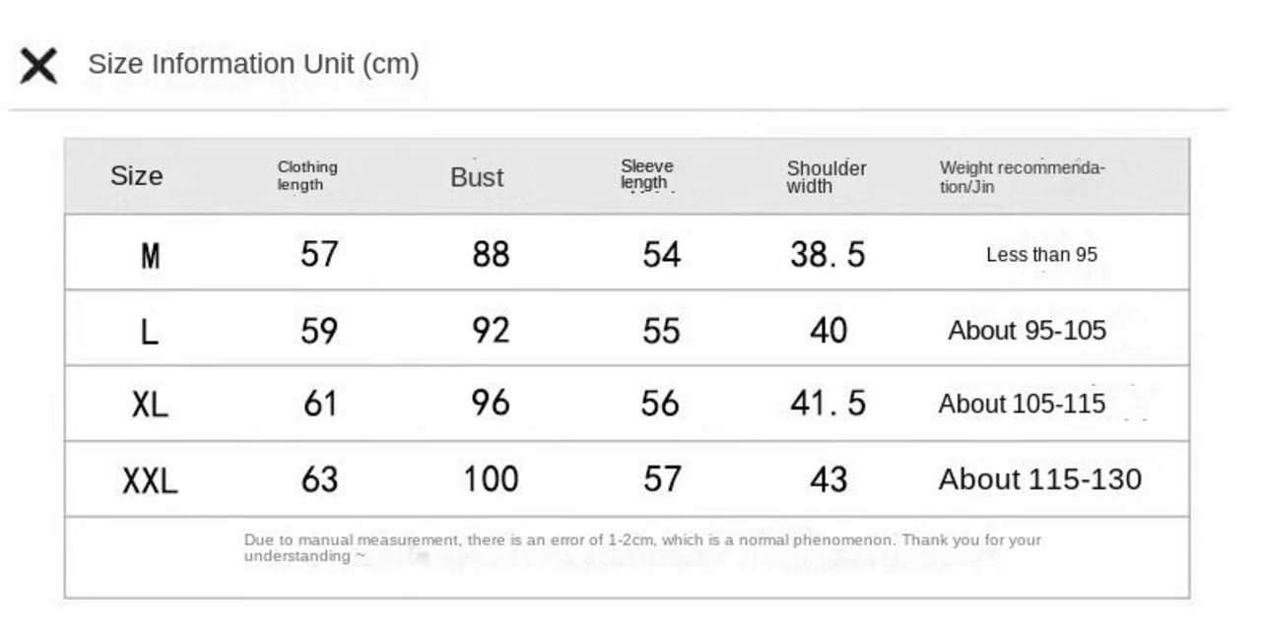Click the bust value 88 for size M
Screen dimensions: 1261x628
[491, 255]
